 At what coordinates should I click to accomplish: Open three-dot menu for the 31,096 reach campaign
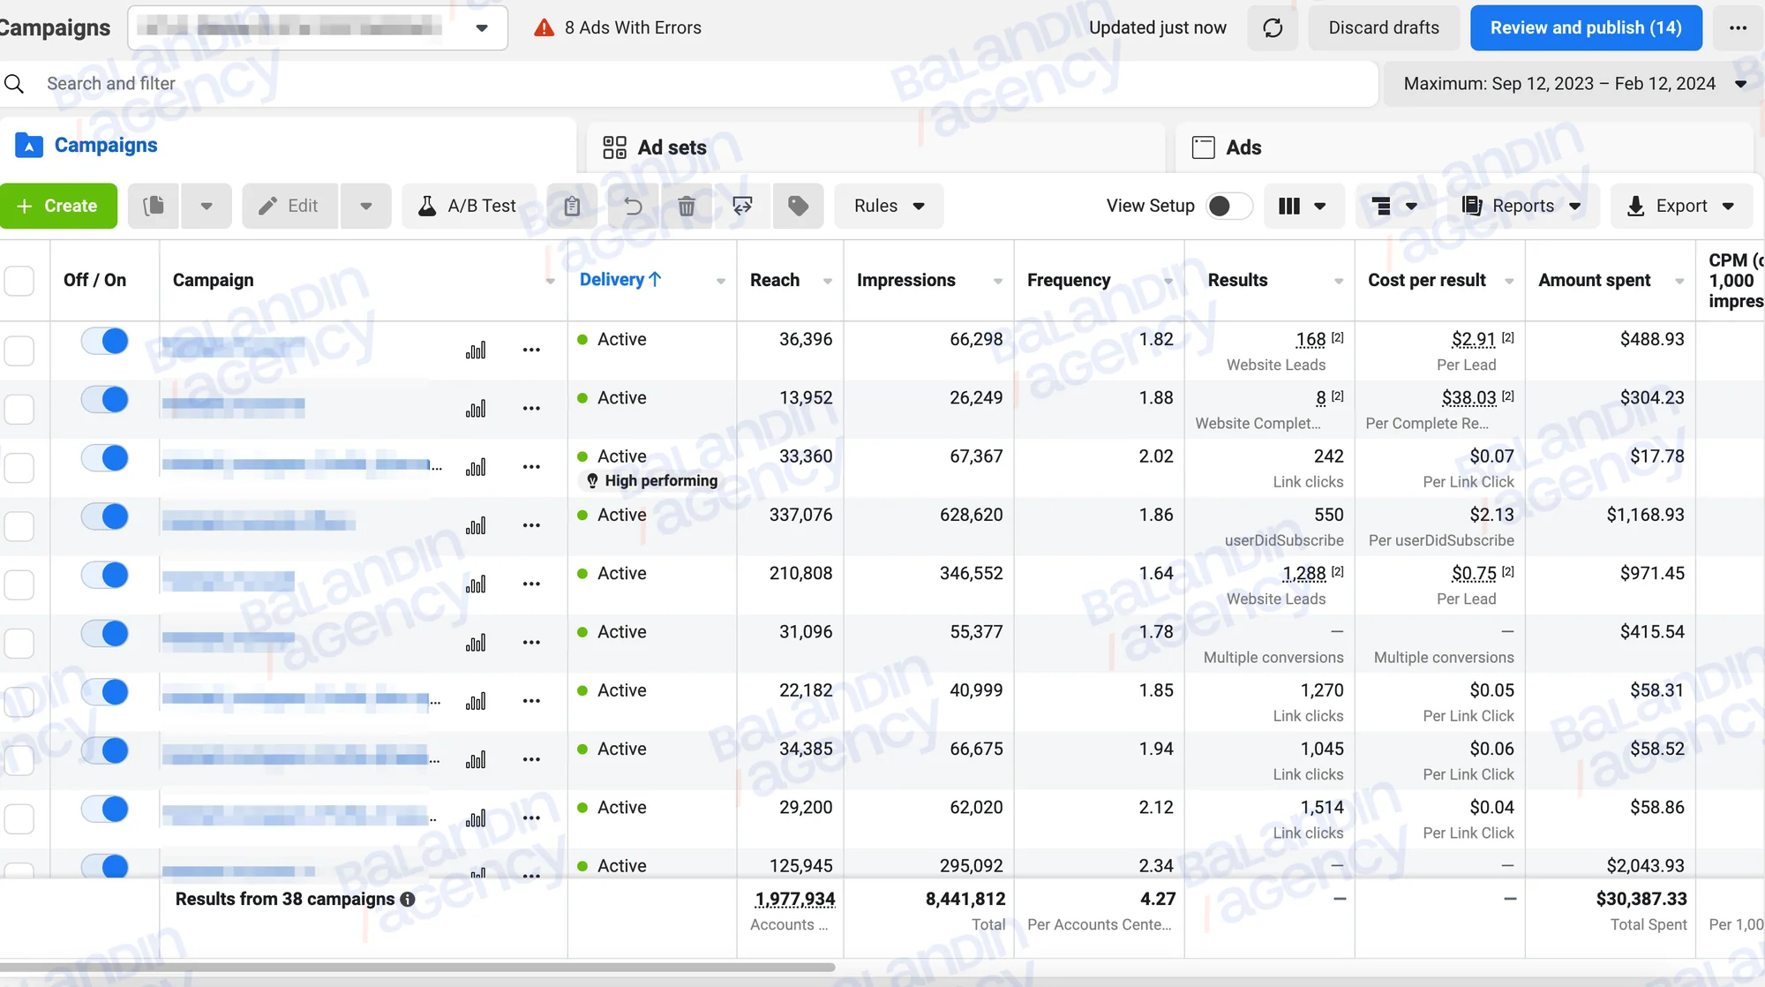(x=531, y=643)
